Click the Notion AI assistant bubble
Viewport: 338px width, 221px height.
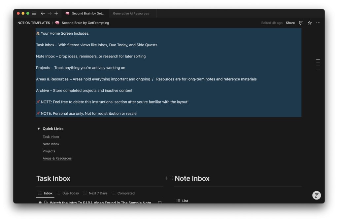point(317,195)
